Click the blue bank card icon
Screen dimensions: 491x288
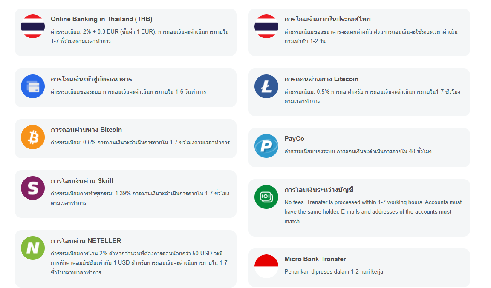coord(33,86)
